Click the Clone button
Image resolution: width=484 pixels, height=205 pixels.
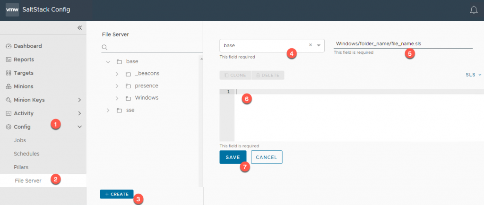235,75
